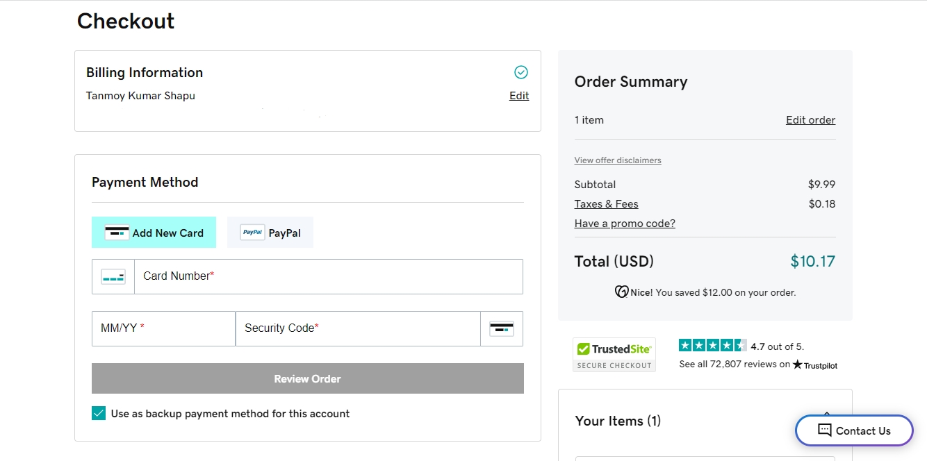Select the Add New Card payment tab
Viewport: 927px width, 461px height.
pos(154,233)
